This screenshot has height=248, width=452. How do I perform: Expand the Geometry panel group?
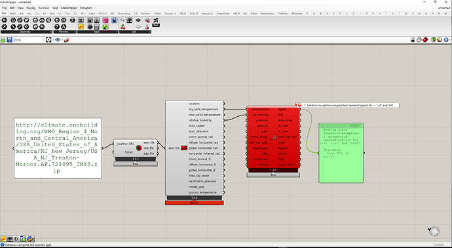pyautogui.click(x=51, y=31)
